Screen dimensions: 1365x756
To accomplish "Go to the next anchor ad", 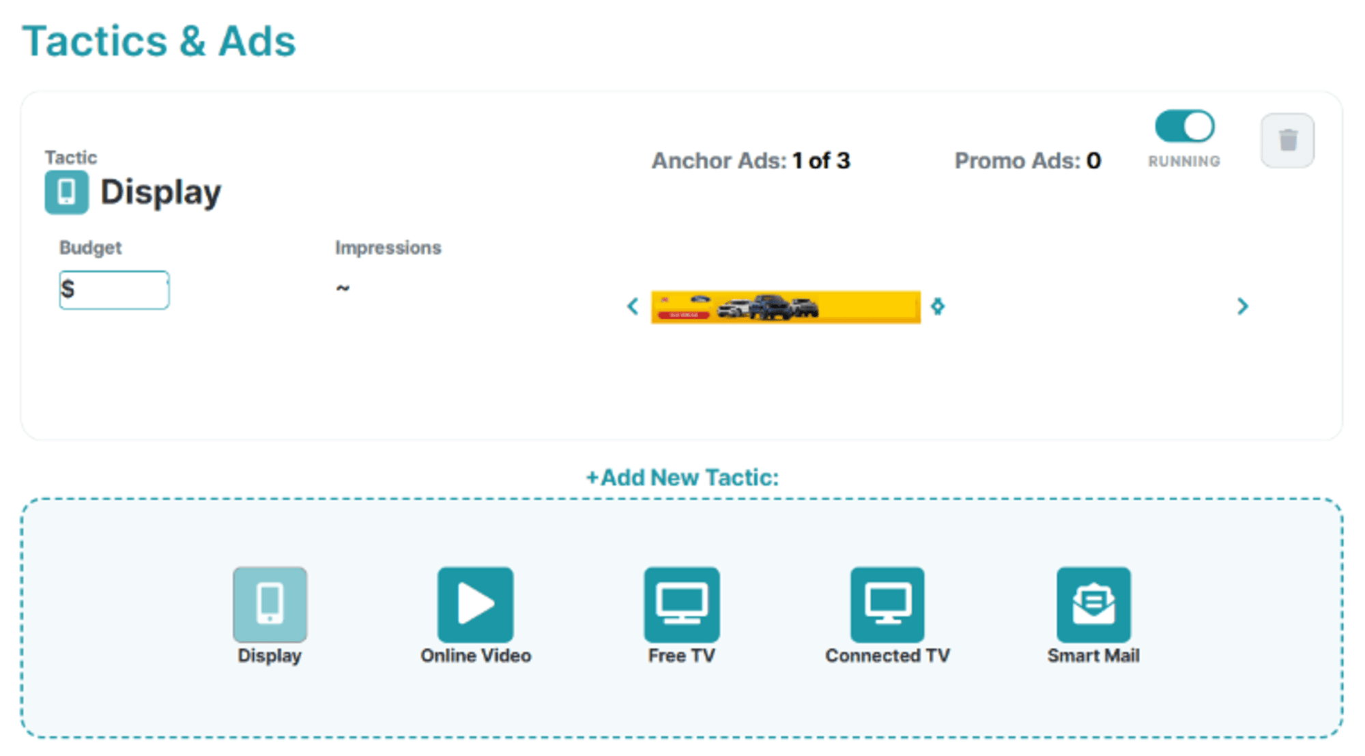I will (x=1242, y=306).
